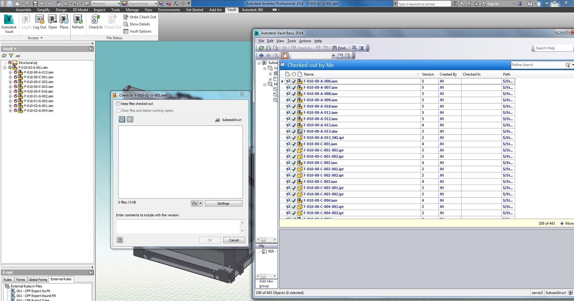Click Autodesk Exchange X icon in title bar
This screenshot has height=301, width=574.
pyautogui.click(x=519, y=3)
